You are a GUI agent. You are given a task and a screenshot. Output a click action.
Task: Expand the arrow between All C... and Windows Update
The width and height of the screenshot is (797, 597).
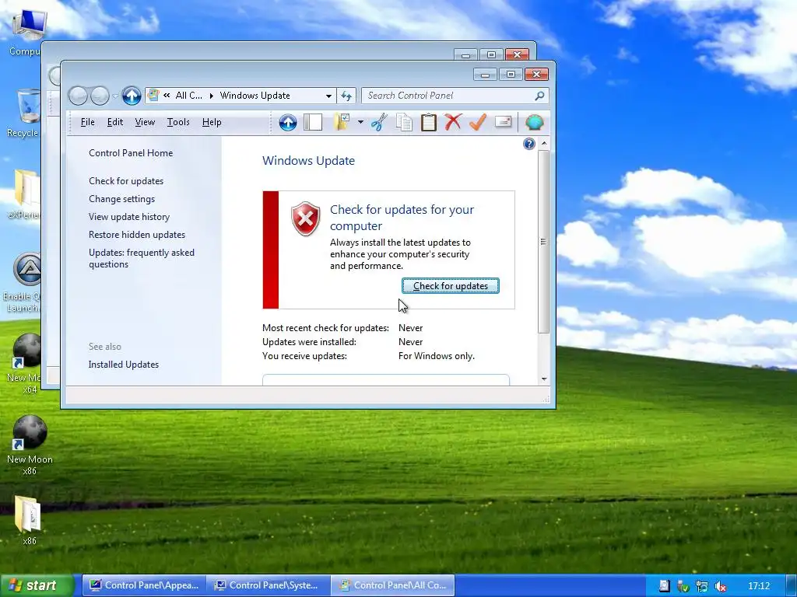212,96
